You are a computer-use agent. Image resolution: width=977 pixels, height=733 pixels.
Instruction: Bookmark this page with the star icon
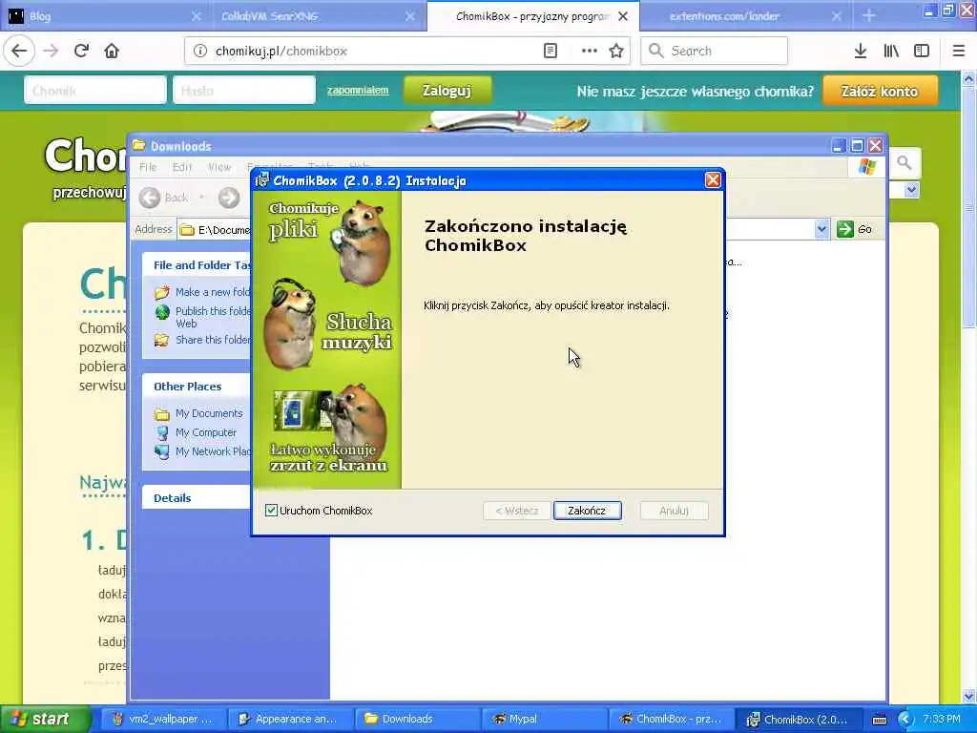pyautogui.click(x=616, y=51)
